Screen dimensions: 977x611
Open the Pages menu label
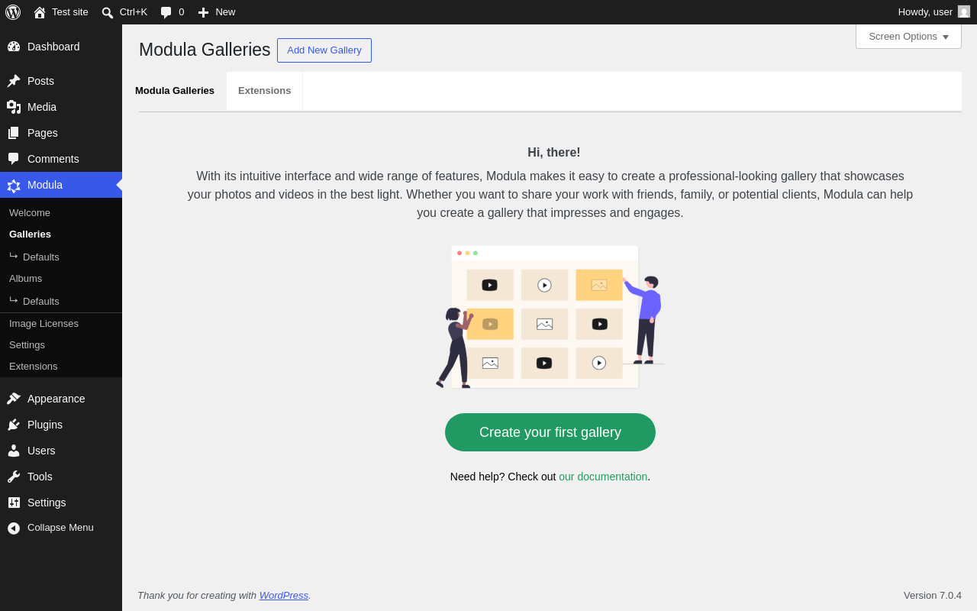click(43, 133)
